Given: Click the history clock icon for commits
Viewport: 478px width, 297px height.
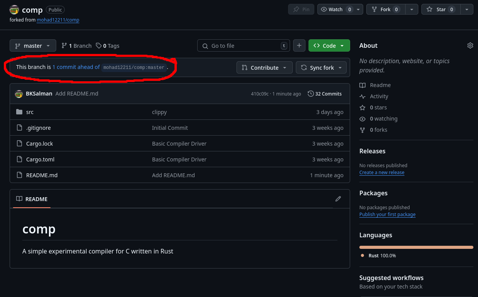Looking at the screenshot, I should coord(310,94).
